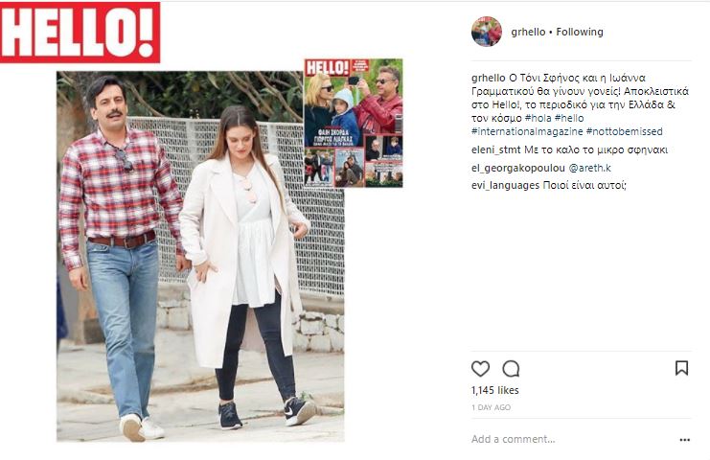Show the list of 1,145 likes
710x460 pixels.
(x=495, y=390)
